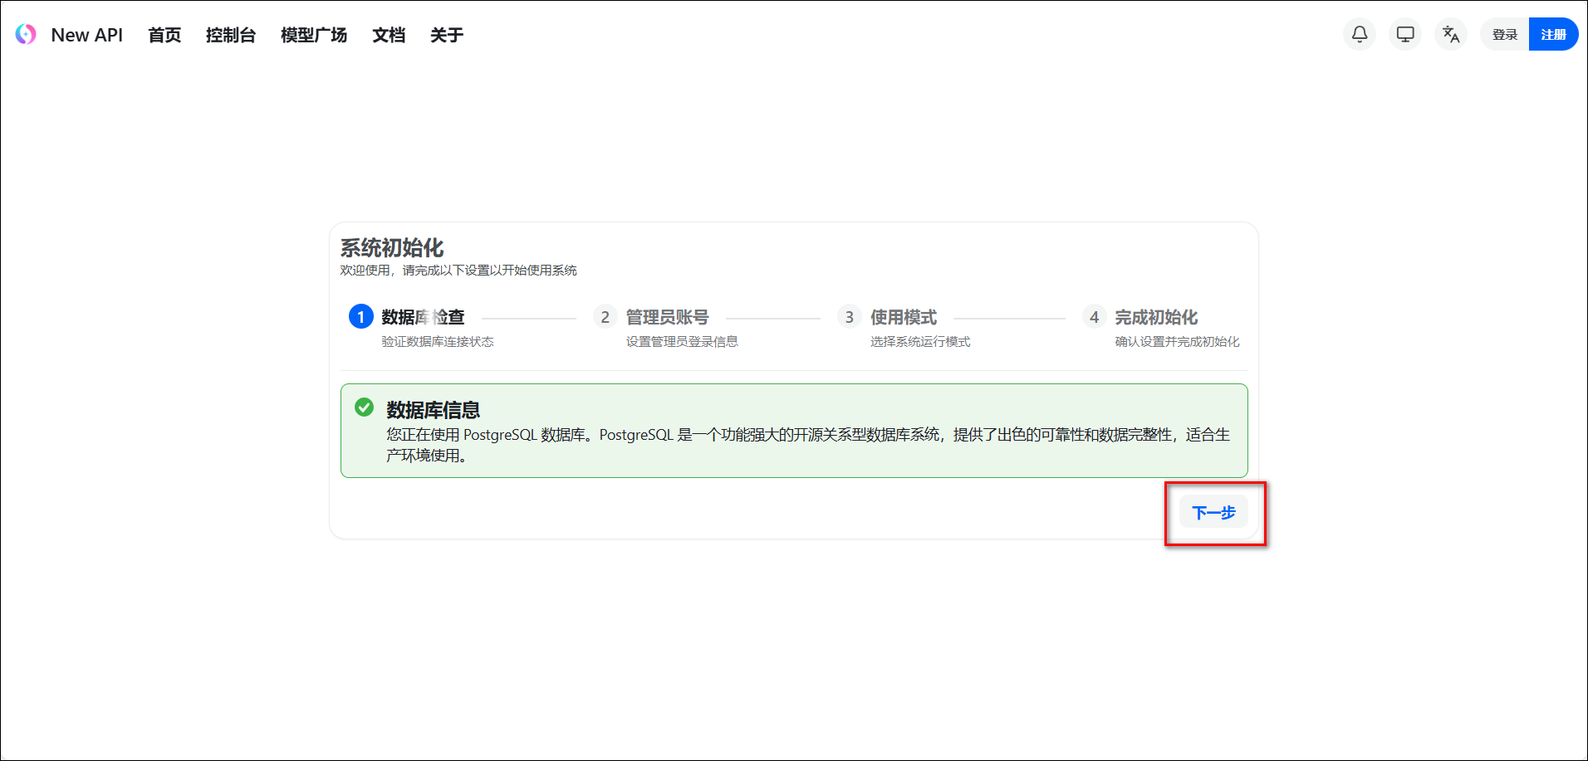
Task: Open the 关于 page
Action: (446, 35)
